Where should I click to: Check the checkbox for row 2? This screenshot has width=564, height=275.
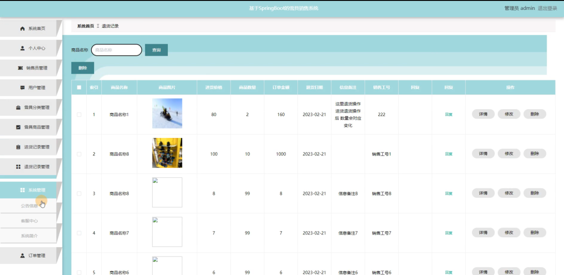(x=79, y=154)
